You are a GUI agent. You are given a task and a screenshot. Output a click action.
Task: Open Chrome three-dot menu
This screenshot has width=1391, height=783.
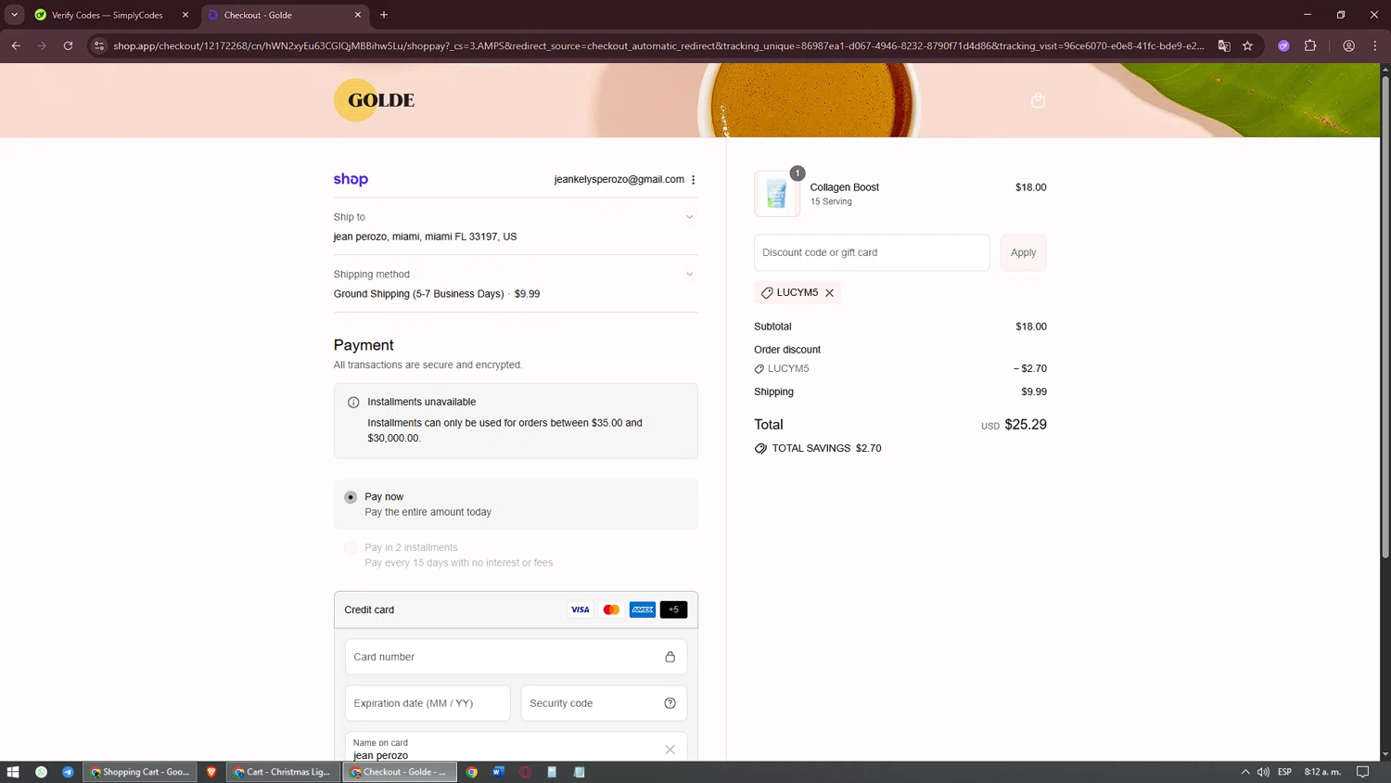[x=1375, y=45]
